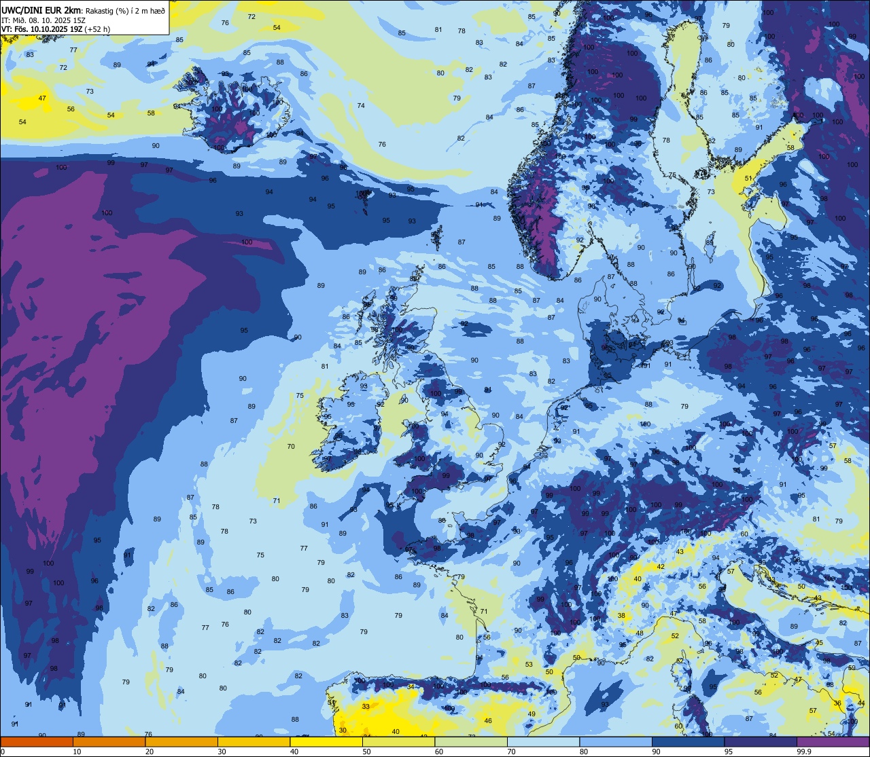Click the 30–40 amber legend swatch
This screenshot has height=757, width=870.
point(254,741)
